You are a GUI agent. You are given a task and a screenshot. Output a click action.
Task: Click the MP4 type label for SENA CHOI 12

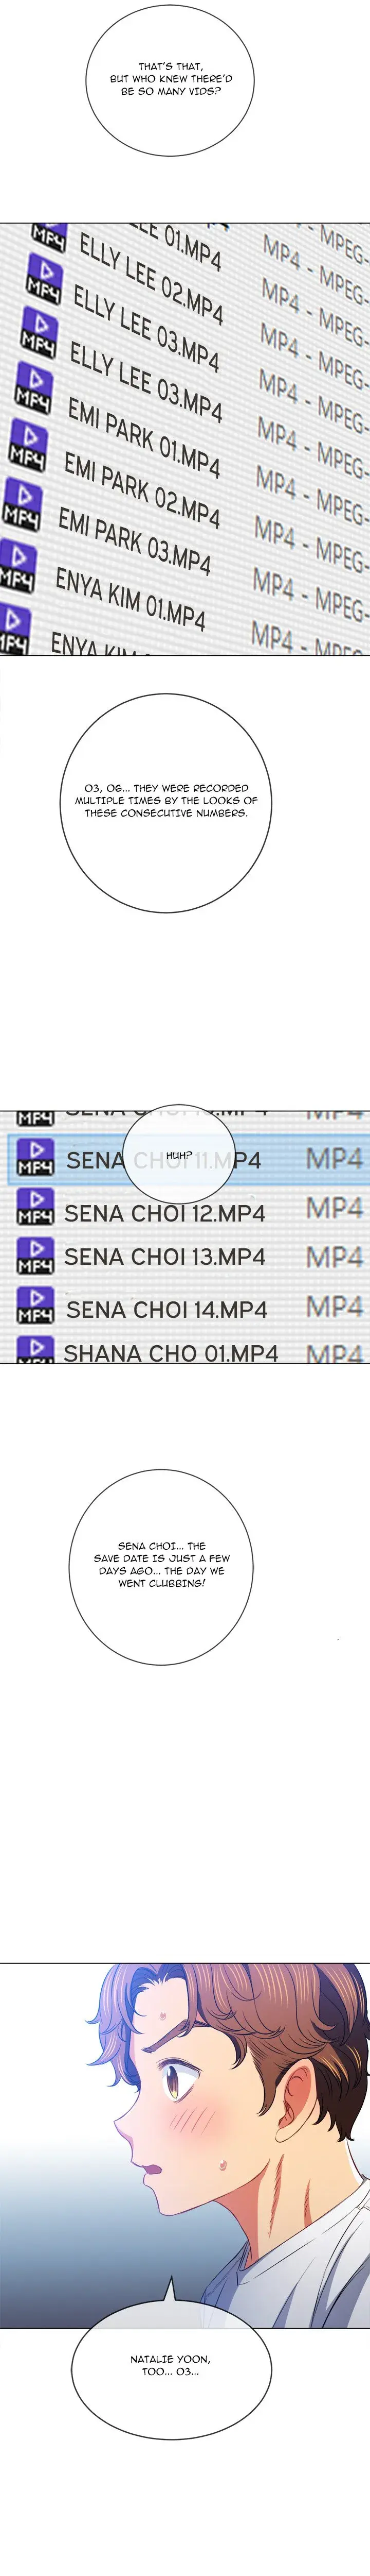[334, 1208]
